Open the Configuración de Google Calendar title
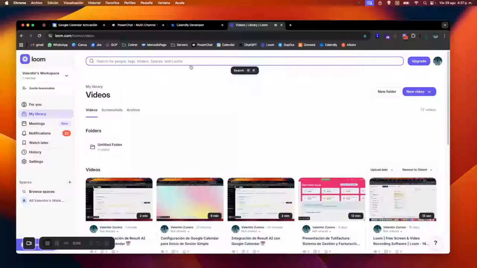 click(x=190, y=241)
